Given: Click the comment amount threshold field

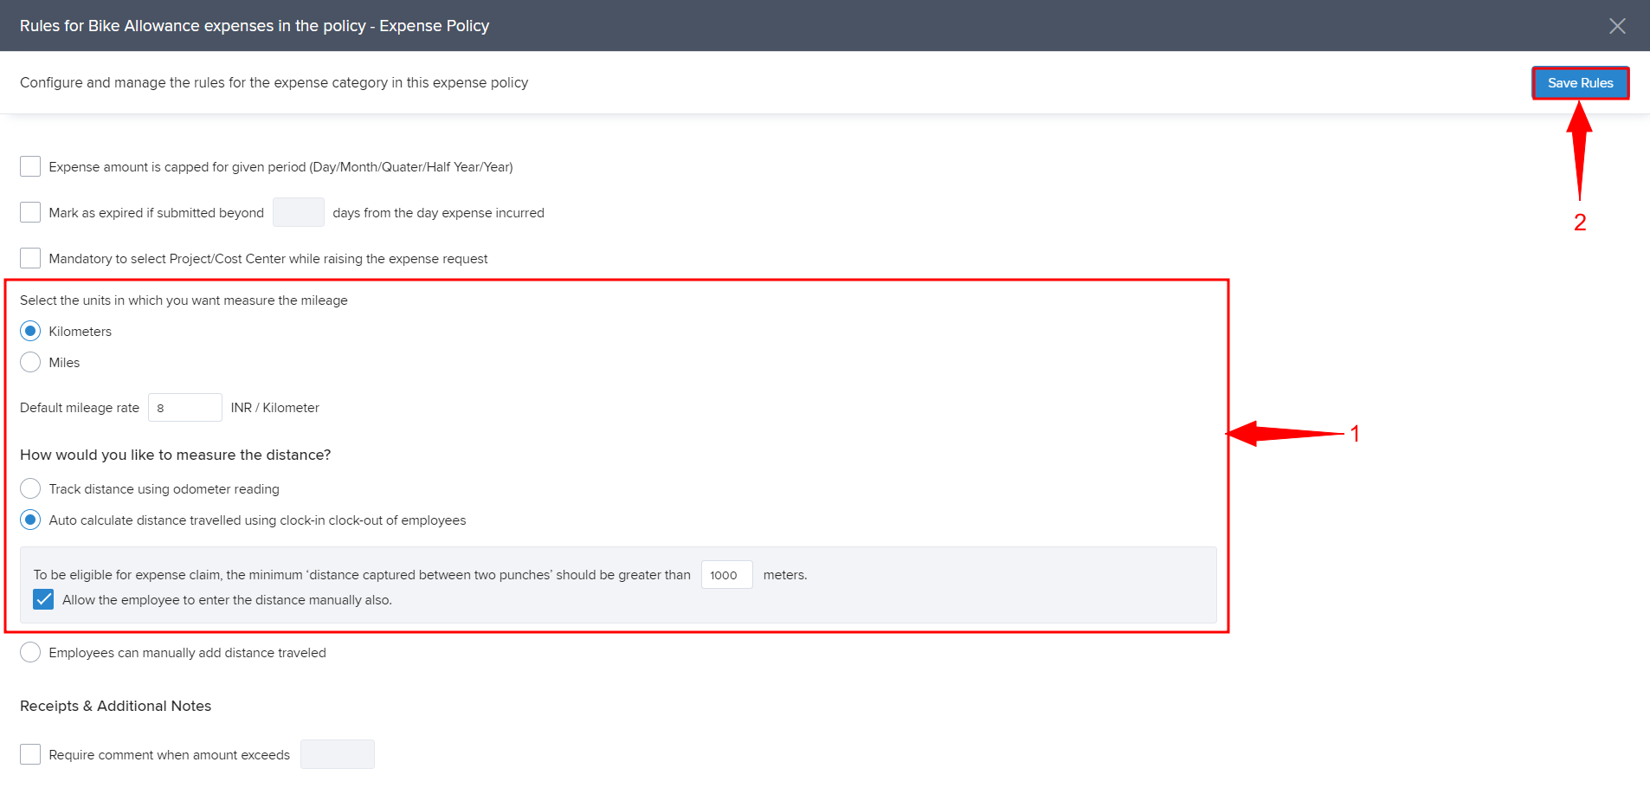Looking at the screenshot, I should tap(337, 754).
